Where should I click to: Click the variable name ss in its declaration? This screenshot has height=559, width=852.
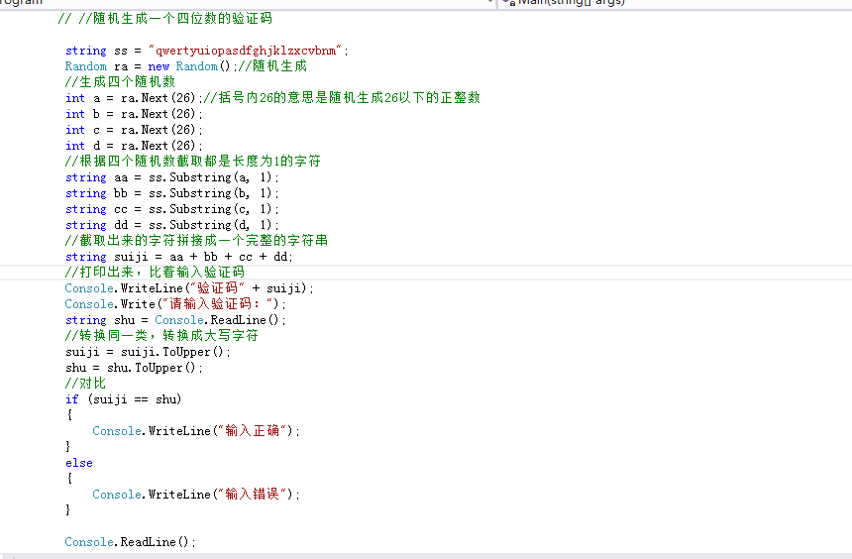pyautogui.click(x=121, y=52)
